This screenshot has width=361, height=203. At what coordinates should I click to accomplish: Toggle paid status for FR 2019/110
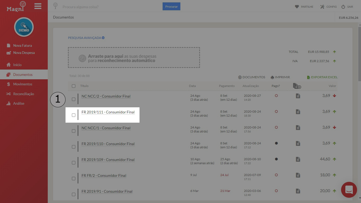pyautogui.click(x=276, y=143)
